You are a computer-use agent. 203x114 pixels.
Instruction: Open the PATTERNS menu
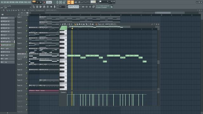pyautogui.click(x=12, y=2)
